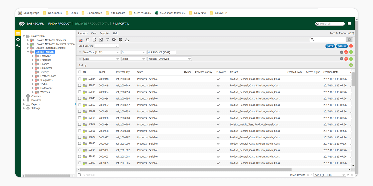The width and height of the screenshot is (373, 186).
Task: Click the blue Search button
Action: coord(342,46)
